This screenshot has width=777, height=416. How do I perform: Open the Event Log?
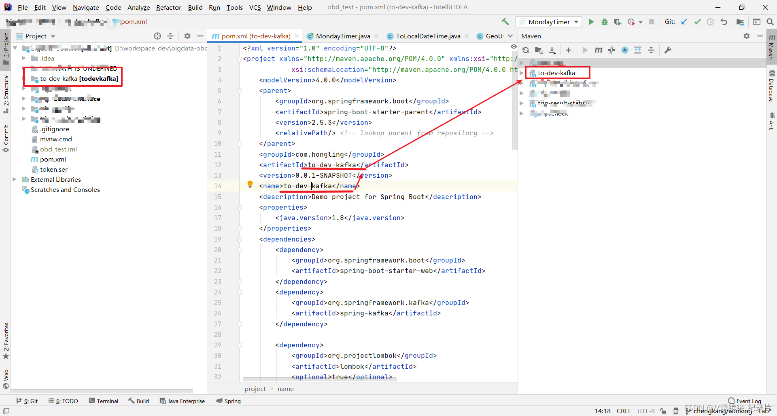(x=745, y=401)
